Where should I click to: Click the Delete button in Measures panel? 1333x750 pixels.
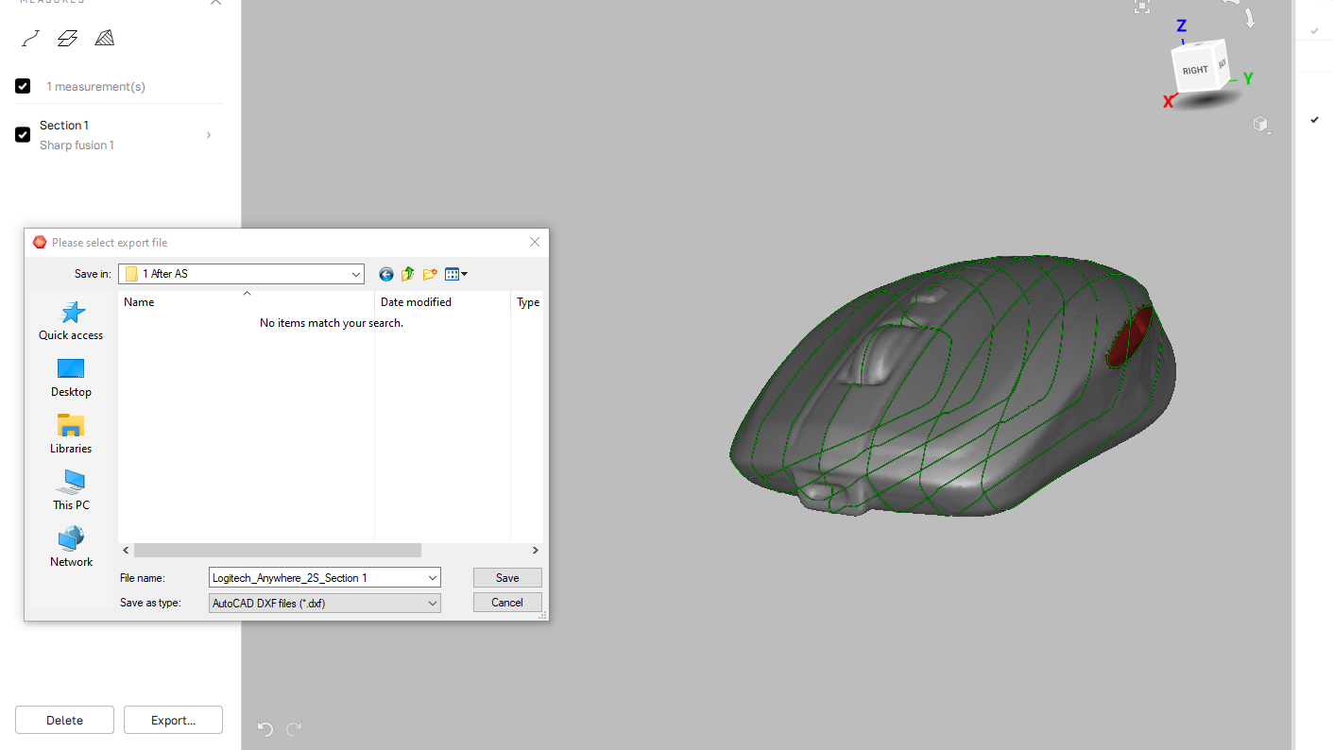64,720
